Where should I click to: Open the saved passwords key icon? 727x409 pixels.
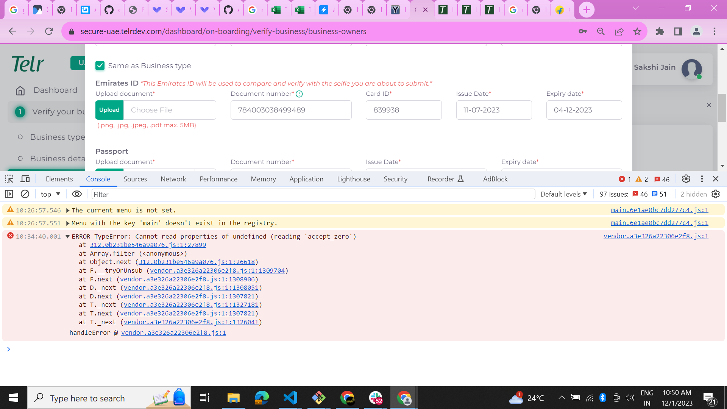(x=583, y=31)
